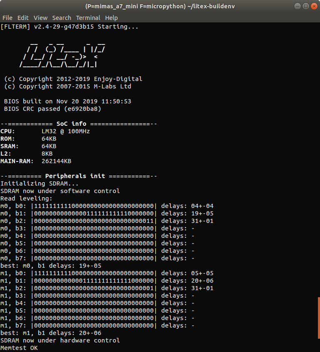Click the 'Memtest OK' output line
Viewport: 320px width, 352px height.
19,348
